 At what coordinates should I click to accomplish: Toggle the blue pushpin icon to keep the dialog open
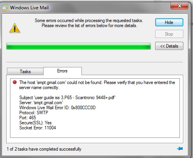pyautogui.click(x=180, y=149)
